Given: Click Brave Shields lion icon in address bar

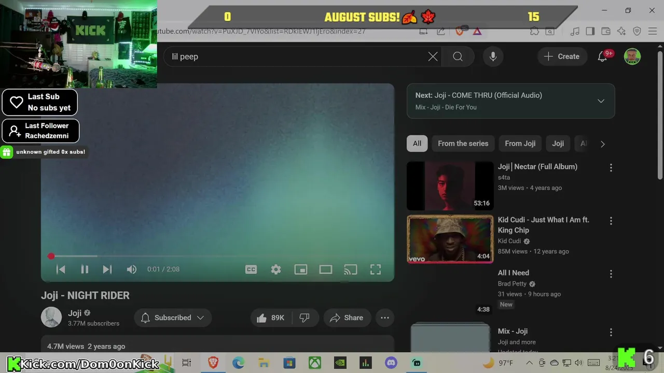Looking at the screenshot, I should point(459,31).
